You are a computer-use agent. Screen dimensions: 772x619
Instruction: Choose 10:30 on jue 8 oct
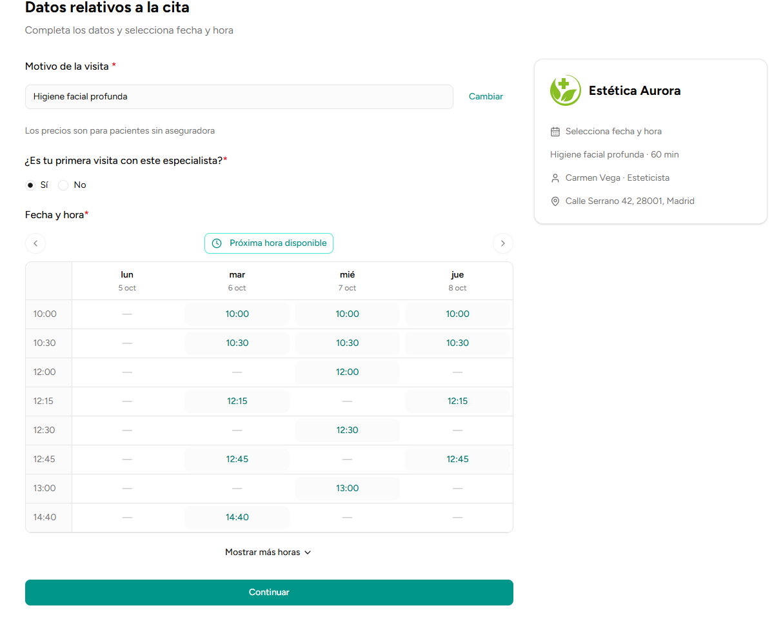pyautogui.click(x=457, y=343)
